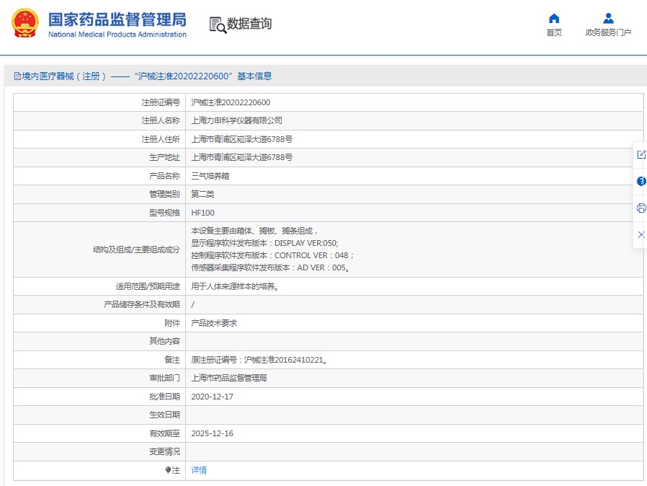This screenshot has width=647, height=486.
Task: Click attachment value 产品技术要求
Action: 214,323
